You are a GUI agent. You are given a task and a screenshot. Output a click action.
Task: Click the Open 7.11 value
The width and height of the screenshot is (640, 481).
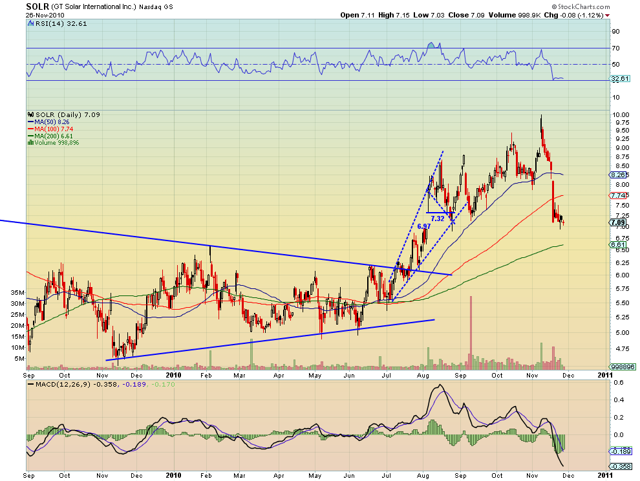coord(357,15)
